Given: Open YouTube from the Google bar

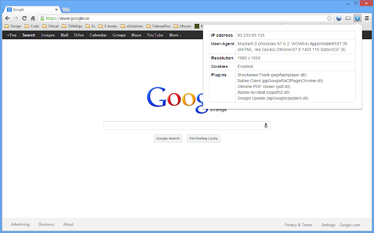Looking at the screenshot, I should click(x=155, y=35).
